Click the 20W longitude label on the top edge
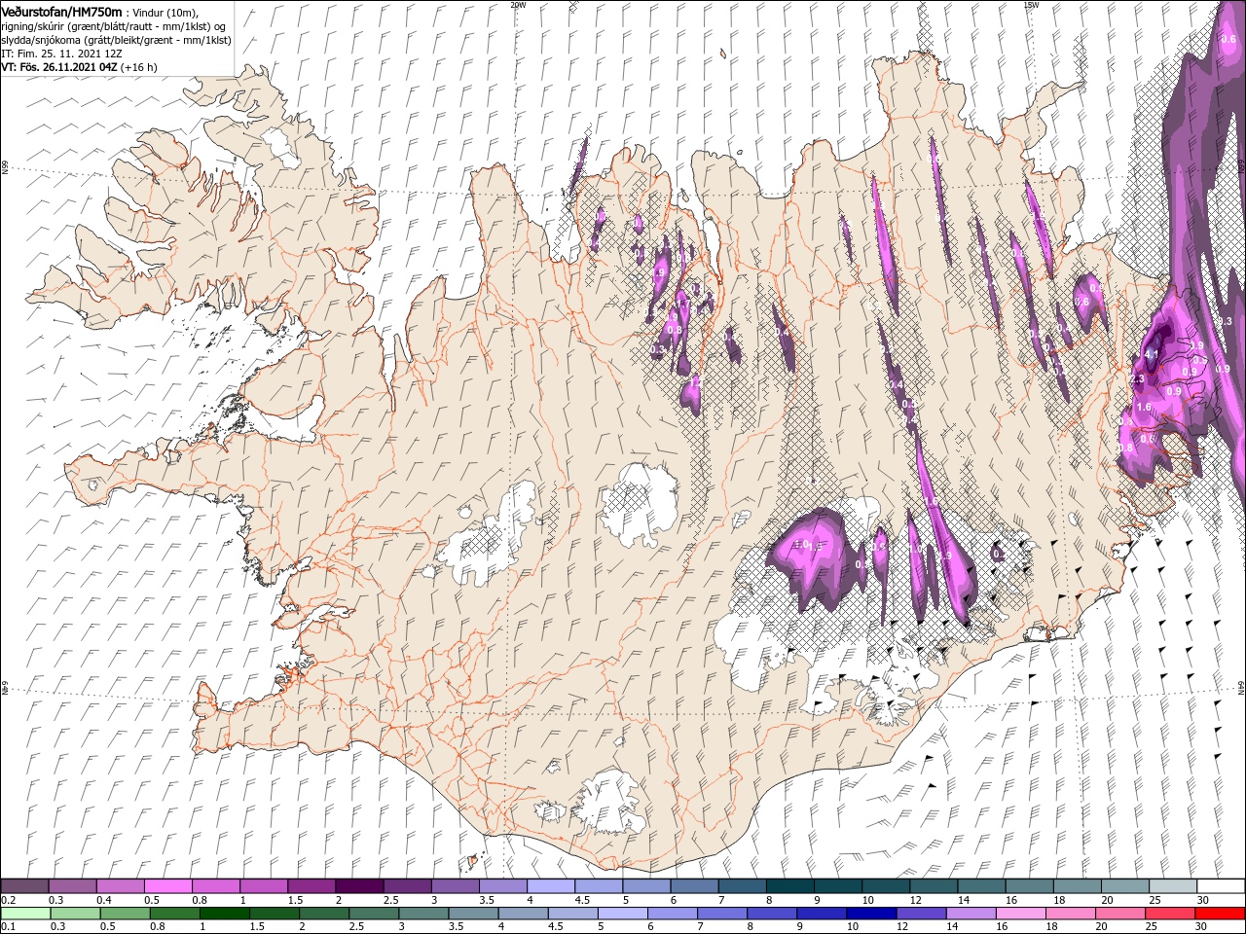 [517, 5]
